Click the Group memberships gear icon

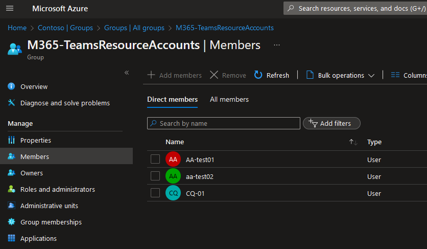coord(11,222)
